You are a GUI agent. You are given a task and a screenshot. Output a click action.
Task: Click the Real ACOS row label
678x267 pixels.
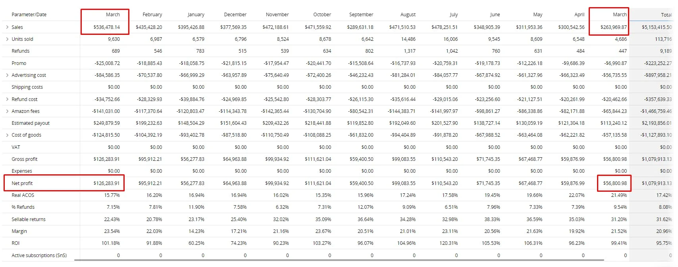click(x=23, y=195)
